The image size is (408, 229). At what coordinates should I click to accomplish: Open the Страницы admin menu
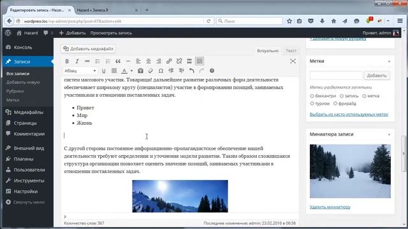coord(25,123)
